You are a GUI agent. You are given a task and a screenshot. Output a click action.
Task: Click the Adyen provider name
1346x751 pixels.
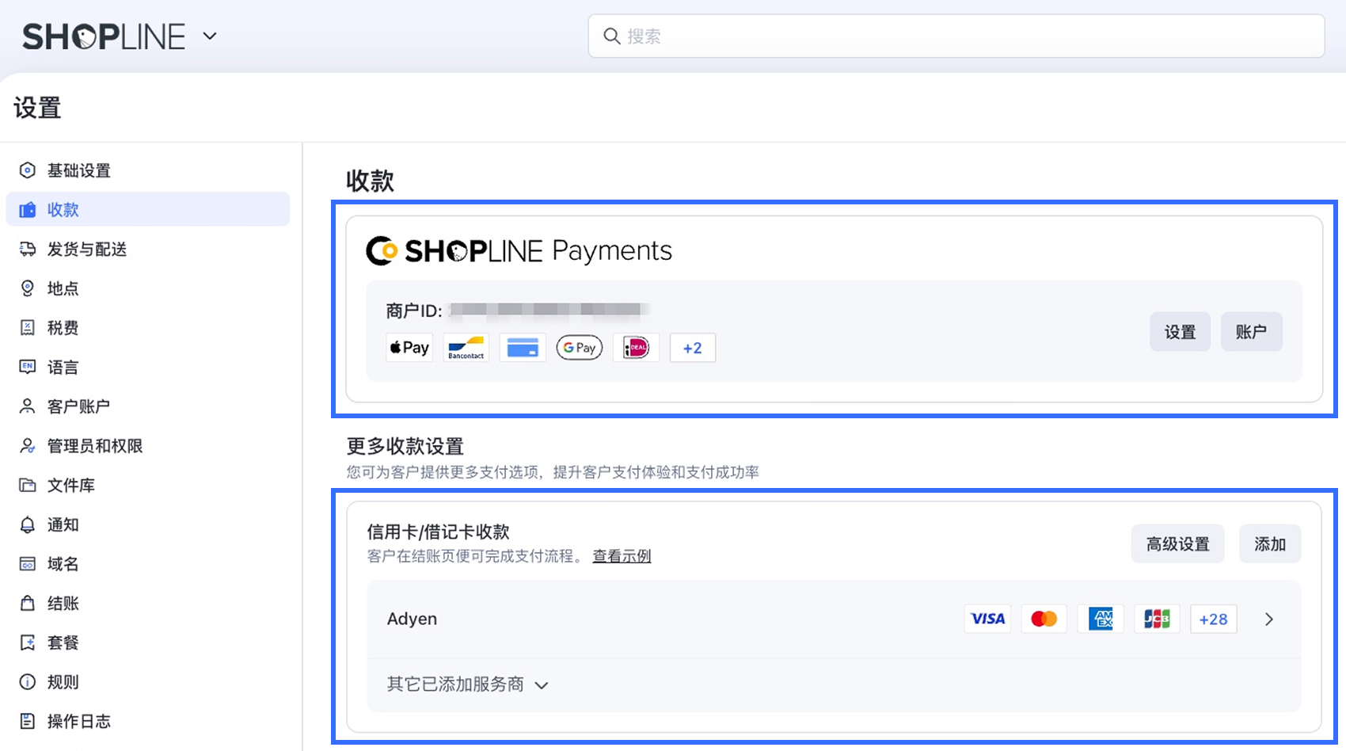[x=412, y=619]
